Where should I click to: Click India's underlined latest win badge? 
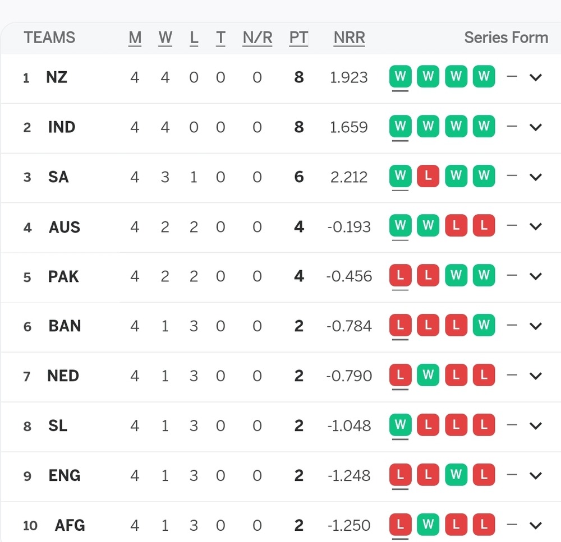(400, 127)
